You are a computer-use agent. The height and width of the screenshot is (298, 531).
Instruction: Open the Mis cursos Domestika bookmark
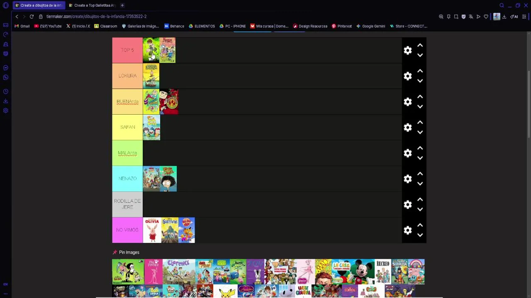pyautogui.click(x=269, y=26)
